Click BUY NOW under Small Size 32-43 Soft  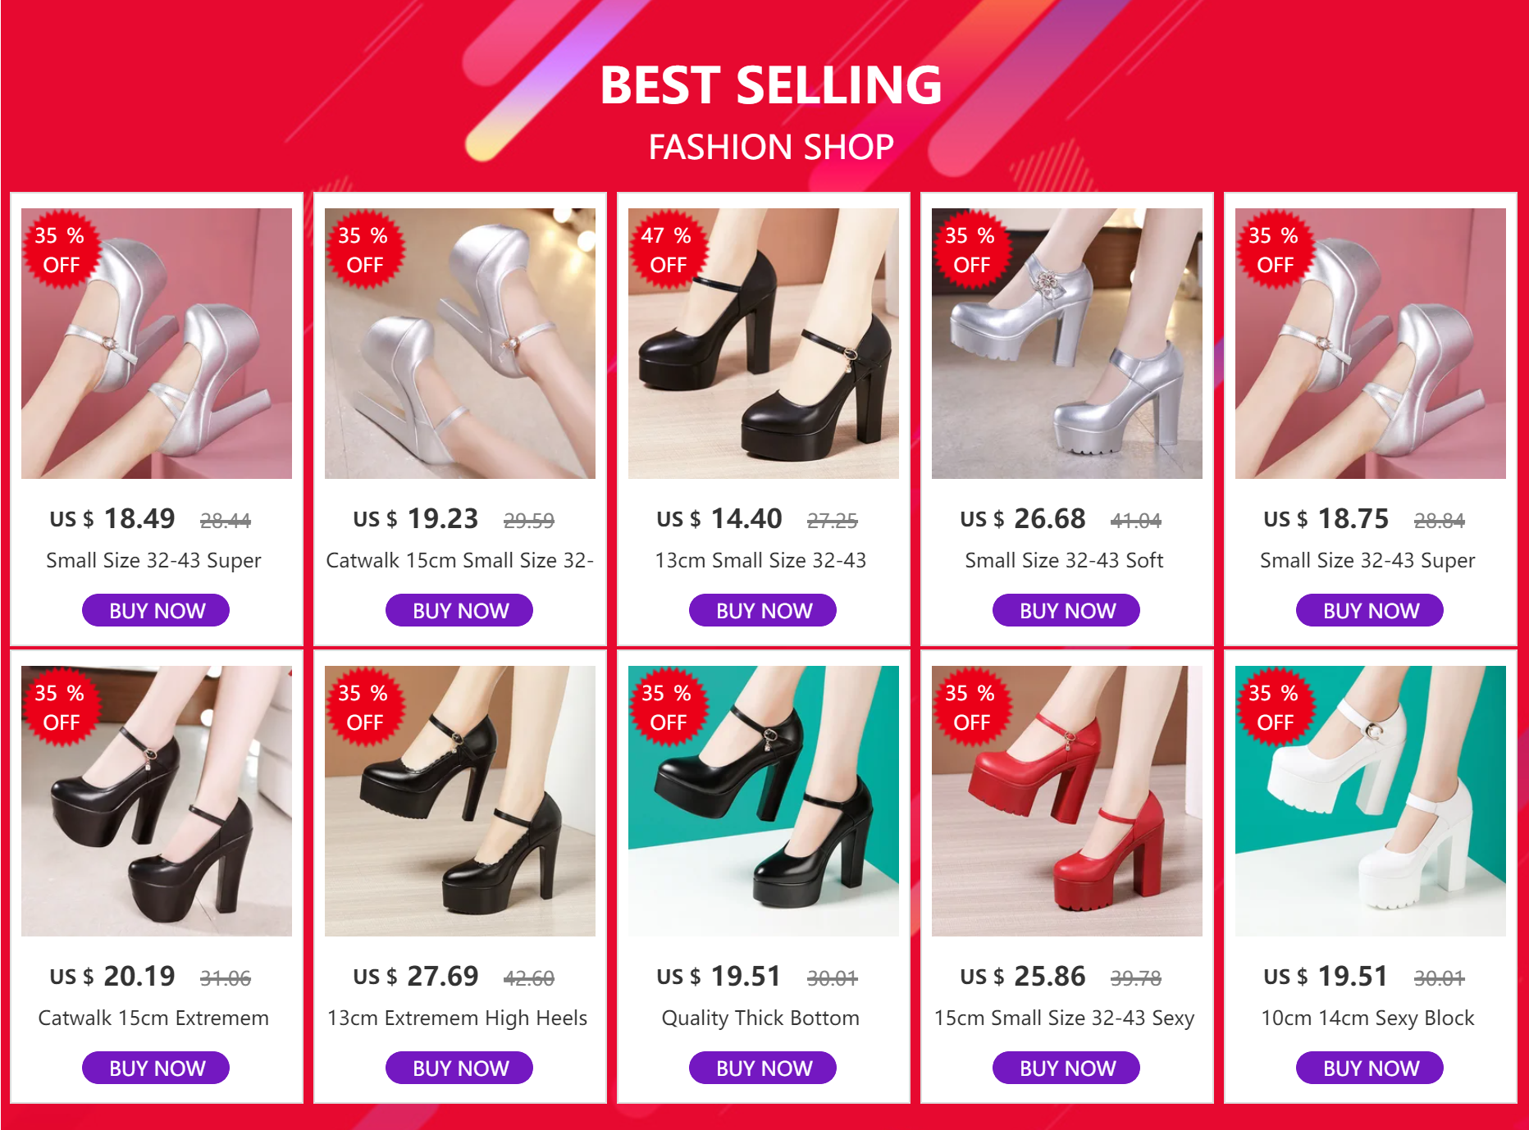point(1066,610)
